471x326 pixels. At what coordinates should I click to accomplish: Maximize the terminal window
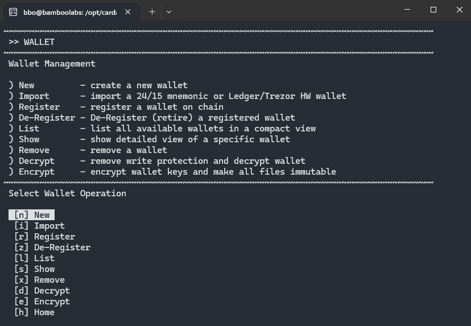tap(433, 10)
